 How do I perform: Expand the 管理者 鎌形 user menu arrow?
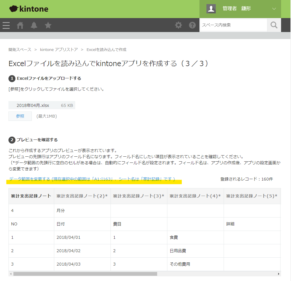pos(274,9)
